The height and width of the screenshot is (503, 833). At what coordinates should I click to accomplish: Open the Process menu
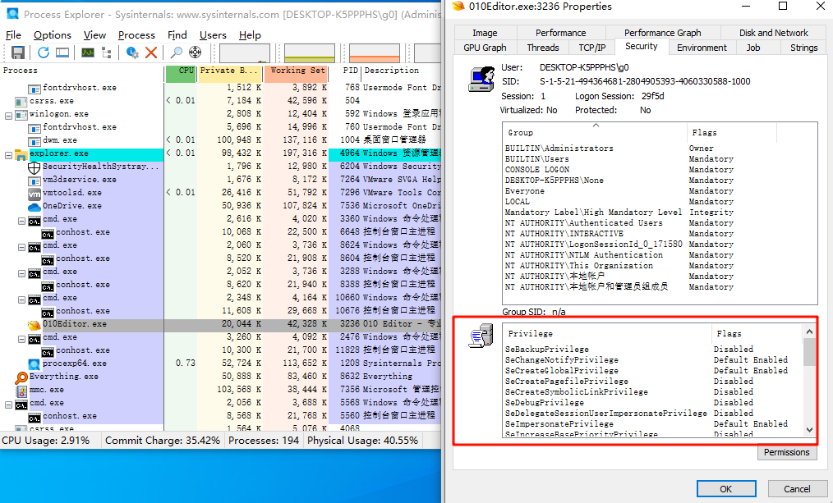point(136,35)
